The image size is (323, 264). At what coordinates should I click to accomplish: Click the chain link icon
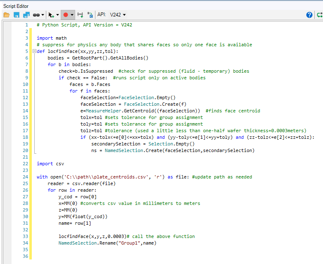pos(36,15)
